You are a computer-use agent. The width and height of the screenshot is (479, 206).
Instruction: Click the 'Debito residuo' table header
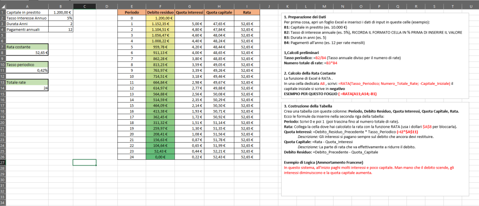coord(160,12)
